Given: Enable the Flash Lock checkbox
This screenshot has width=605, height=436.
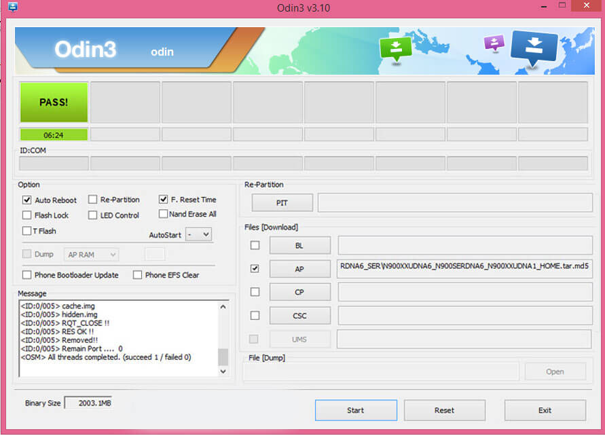Looking at the screenshot, I should [x=26, y=215].
